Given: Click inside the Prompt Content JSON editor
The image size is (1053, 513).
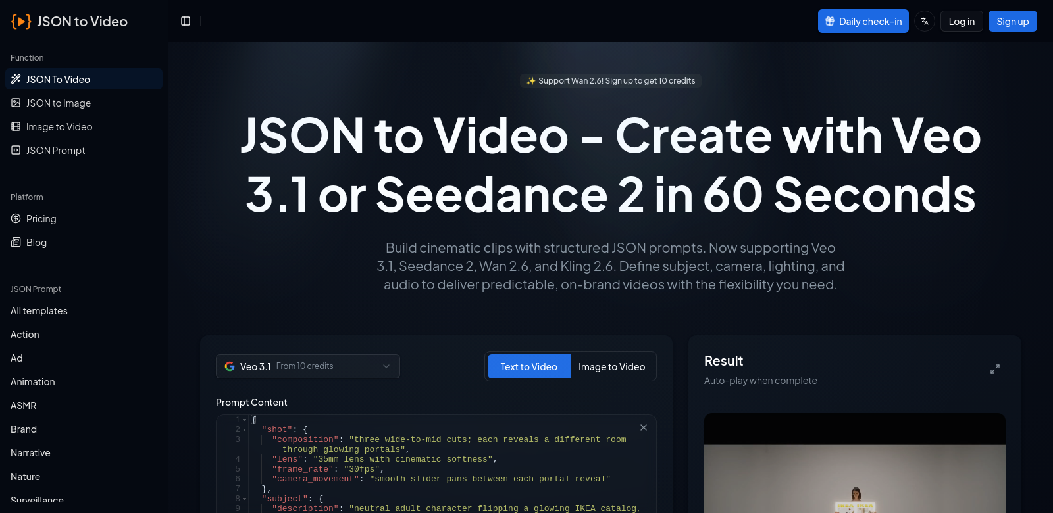Looking at the screenshot, I should (436, 464).
